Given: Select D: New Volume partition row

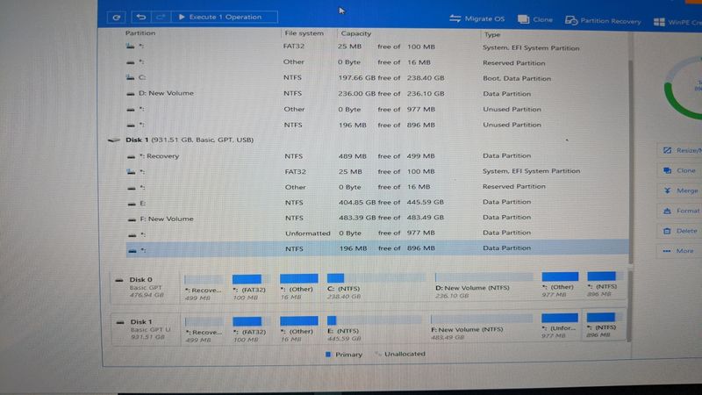Looking at the screenshot, I should (376, 93).
